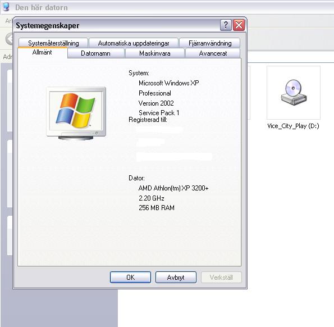Click the Microsoft Windows XP text
334x327 pixels.
pos(169,83)
